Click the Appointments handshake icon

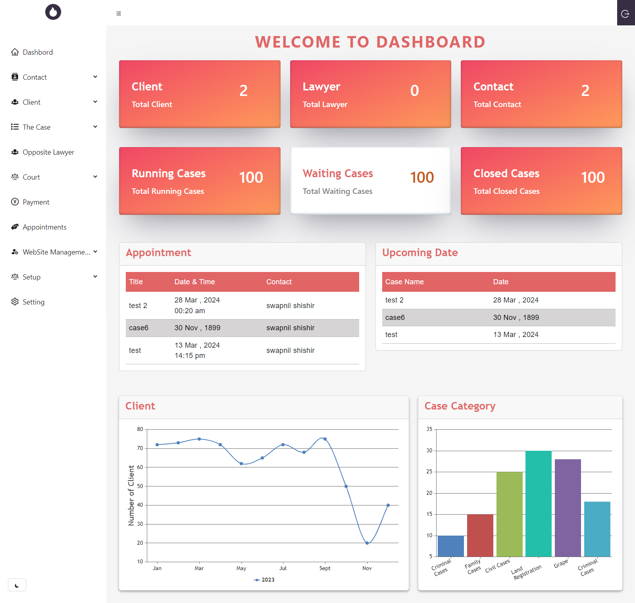point(15,227)
